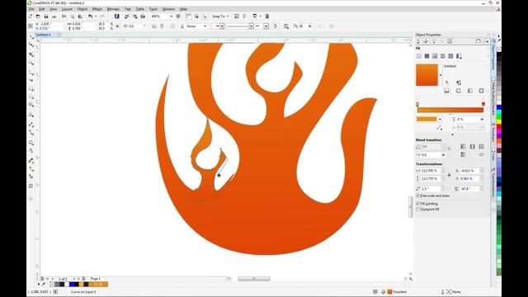The image size is (528, 297).
Task: Toggle the Fill winding checkbox
Action: (418, 204)
